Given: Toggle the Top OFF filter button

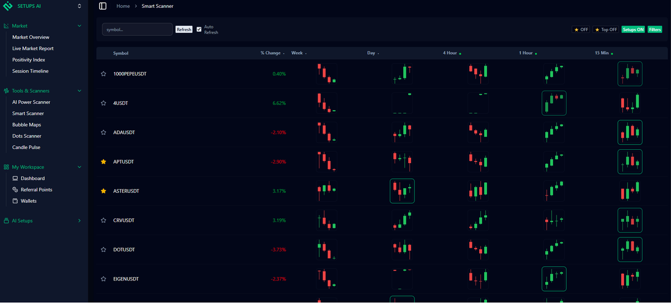Looking at the screenshot, I should click(606, 30).
